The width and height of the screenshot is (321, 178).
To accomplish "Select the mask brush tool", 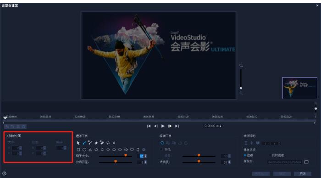I will coord(84,143).
